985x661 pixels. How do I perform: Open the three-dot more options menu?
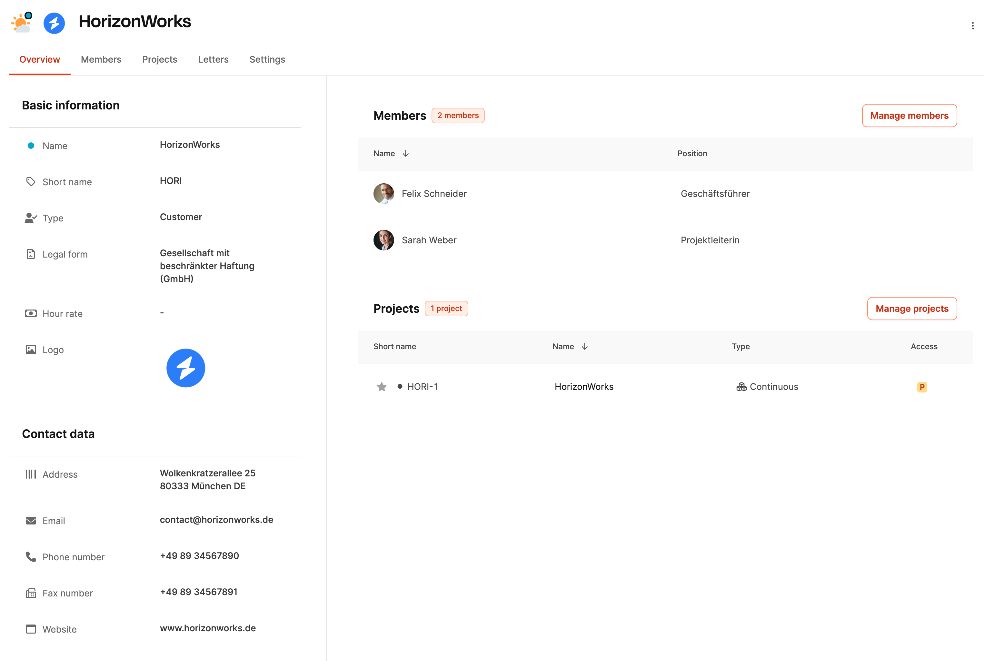[972, 26]
